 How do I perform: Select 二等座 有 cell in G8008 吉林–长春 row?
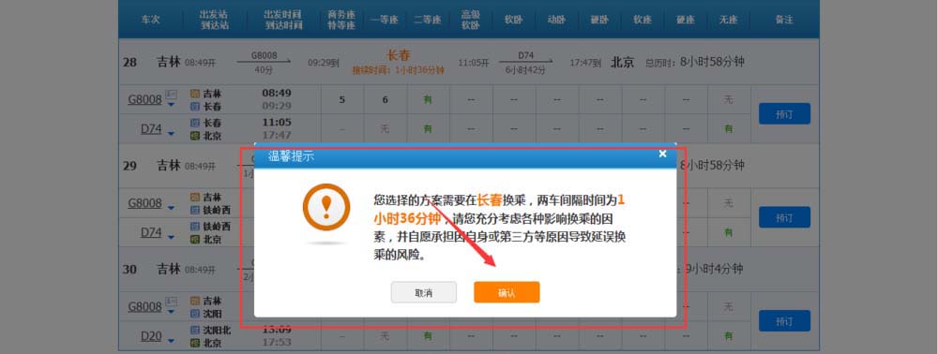pyautogui.click(x=428, y=99)
